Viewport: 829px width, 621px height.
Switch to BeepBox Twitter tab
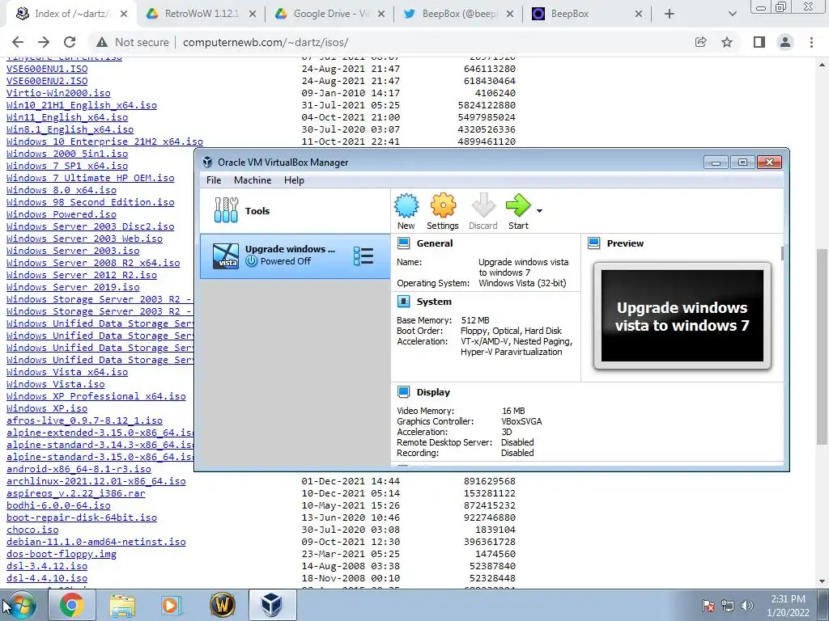click(458, 14)
